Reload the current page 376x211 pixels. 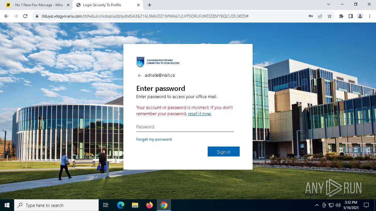25,16
